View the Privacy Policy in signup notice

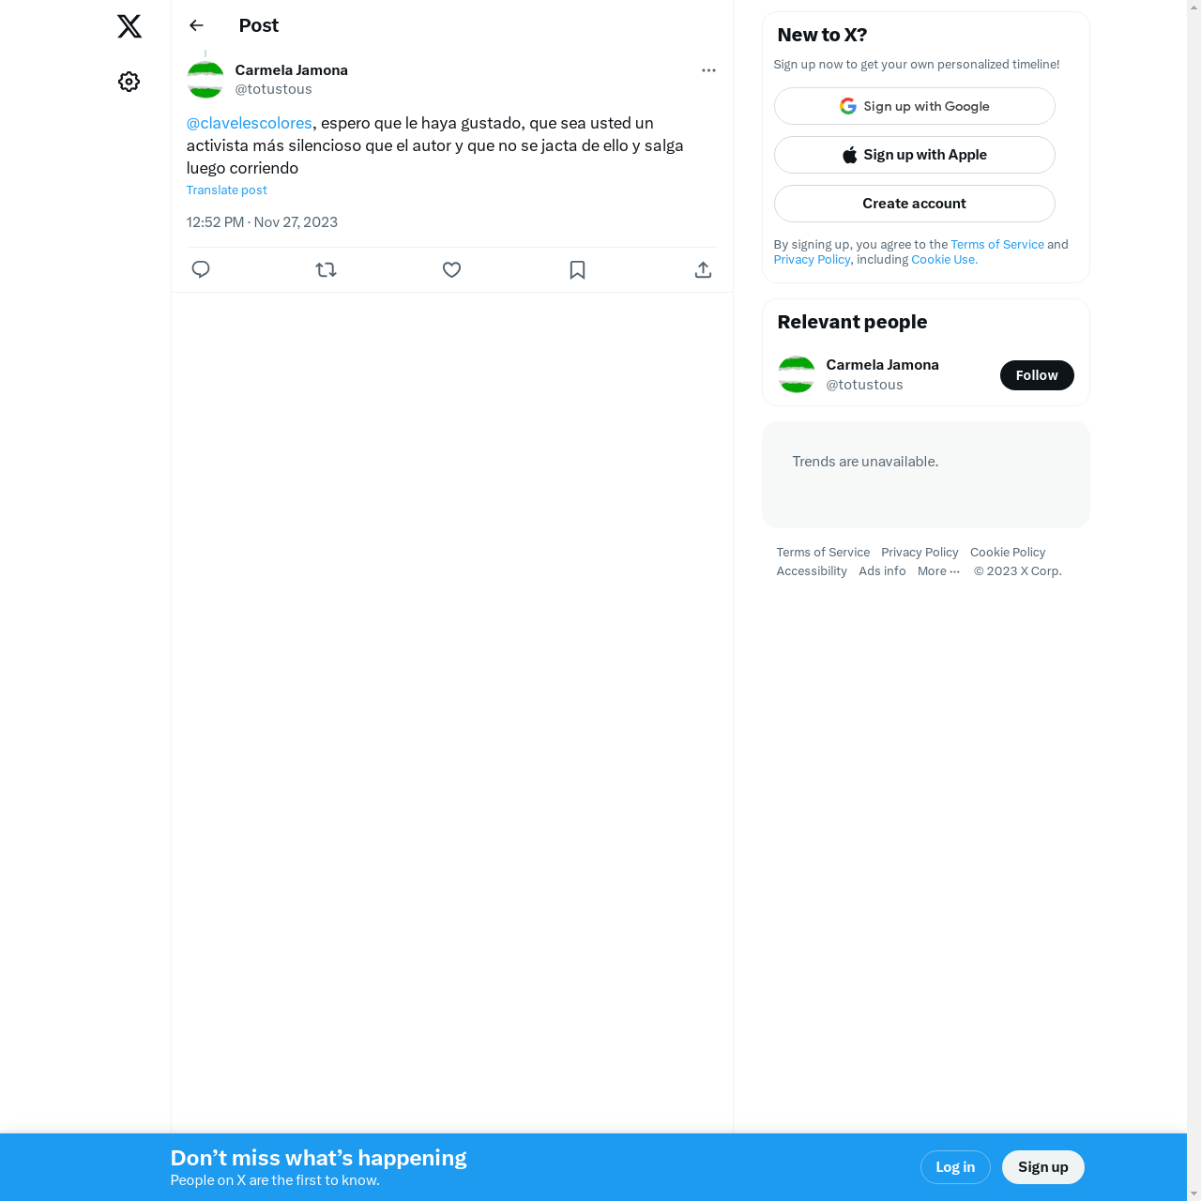(x=812, y=260)
